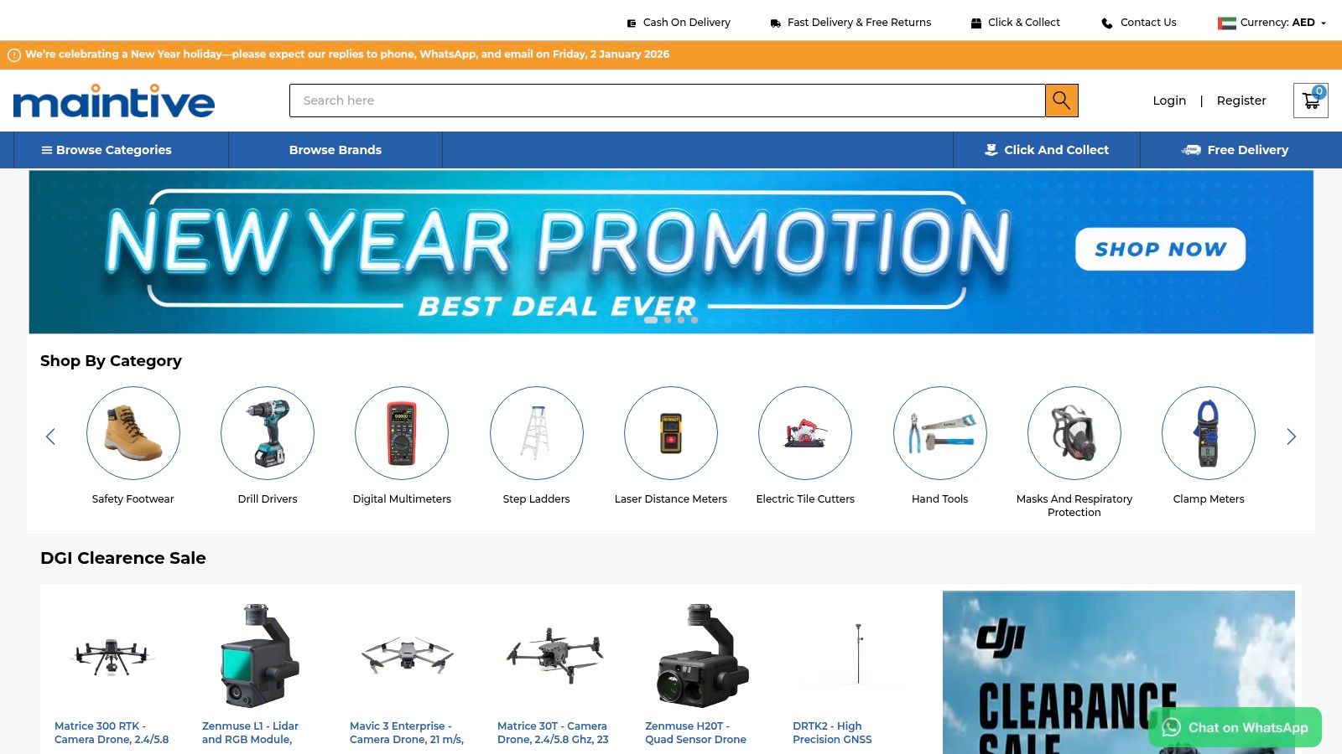The width and height of the screenshot is (1342, 754).
Task: Open the Drill Drivers category icon
Action: (268, 433)
